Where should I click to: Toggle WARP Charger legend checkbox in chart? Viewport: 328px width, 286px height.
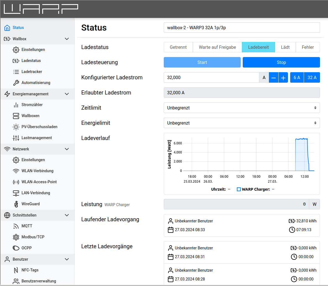[x=239, y=189]
